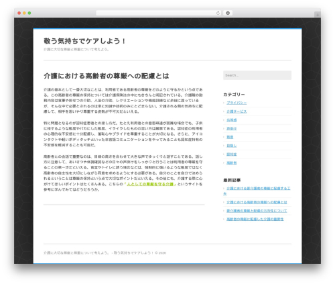The height and width of the screenshot is (284, 335).
Task: Open recent post 介護における要介護者の尊厳に配慮する工夫
Action: tap(257, 191)
